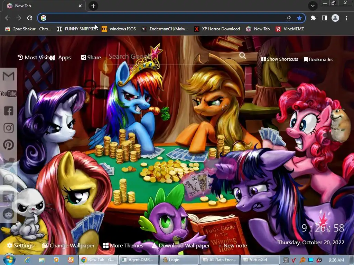Open the Chrome profile avatar
This screenshot has width=354, height=265.
click(x=335, y=18)
